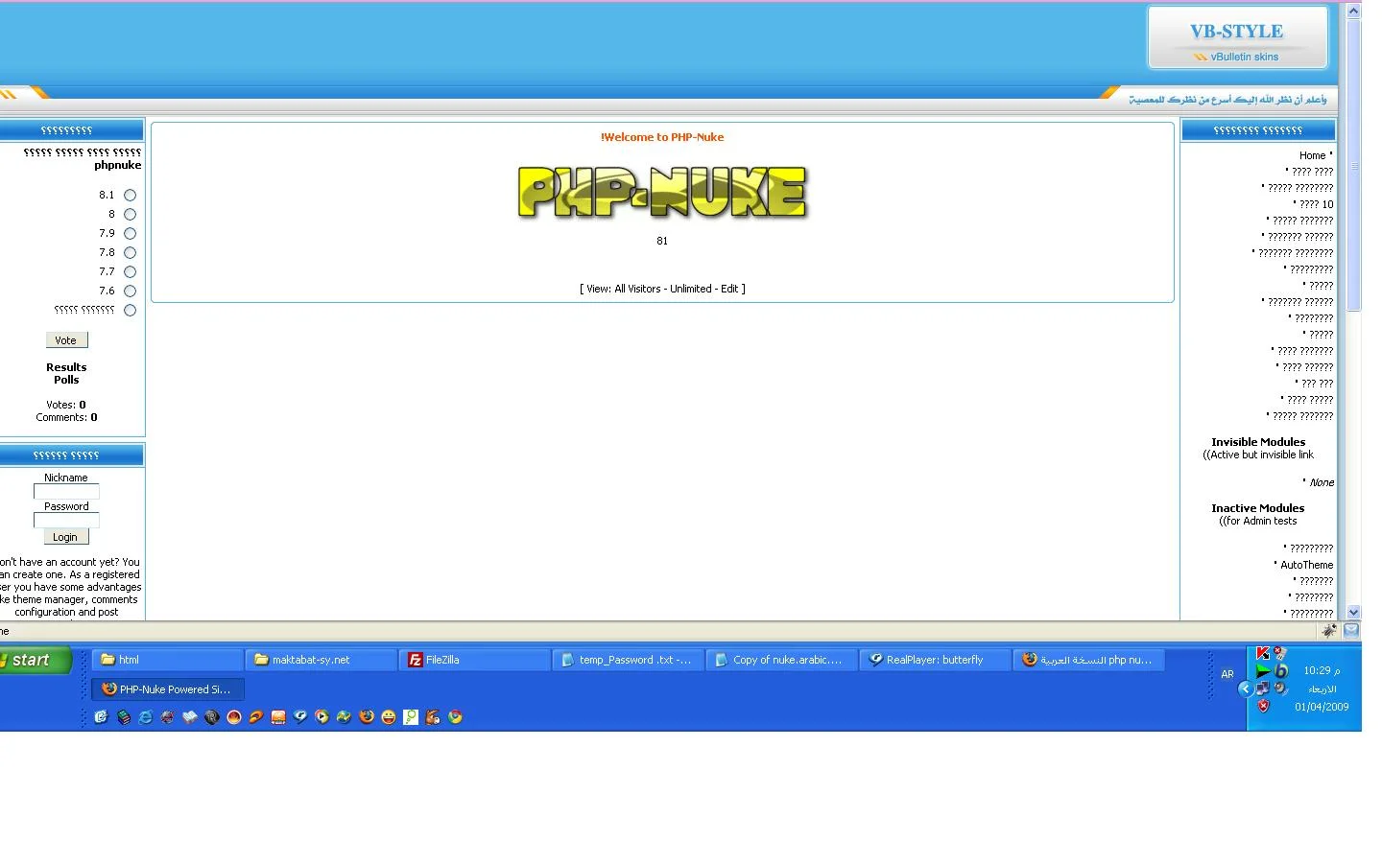This screenshot has width=1382, height=863.
Task: Switch to FileZilla taskbar window
Action: point(474,660)
